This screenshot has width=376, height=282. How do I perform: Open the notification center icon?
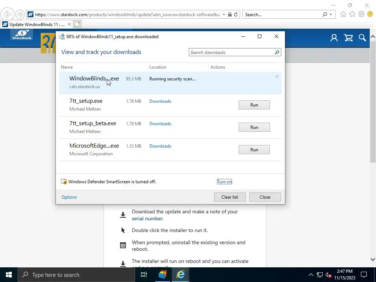364,275
